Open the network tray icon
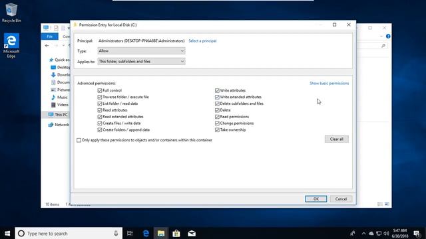Screen dimensions: 426x239 pos(379,233)
